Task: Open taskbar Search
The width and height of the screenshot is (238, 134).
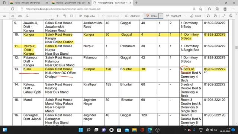Action: 89,130
